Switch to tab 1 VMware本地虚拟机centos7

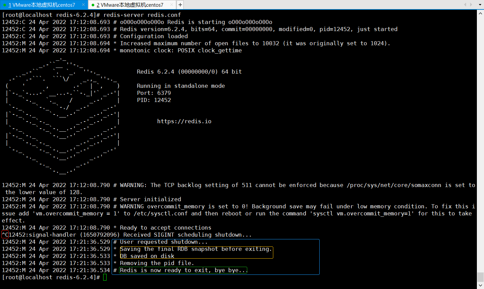42,5
